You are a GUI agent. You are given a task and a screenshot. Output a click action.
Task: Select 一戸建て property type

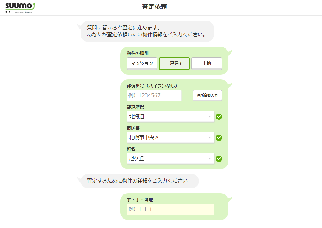point(174,64)
